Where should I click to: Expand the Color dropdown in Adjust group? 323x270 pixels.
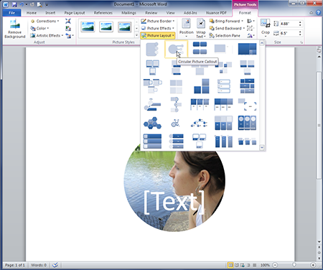[39, 28]
